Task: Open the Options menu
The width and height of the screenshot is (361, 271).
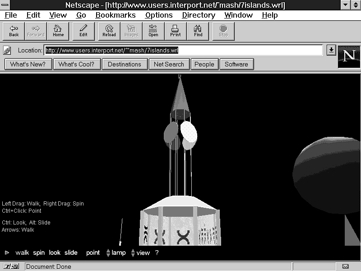Action: 159,15
